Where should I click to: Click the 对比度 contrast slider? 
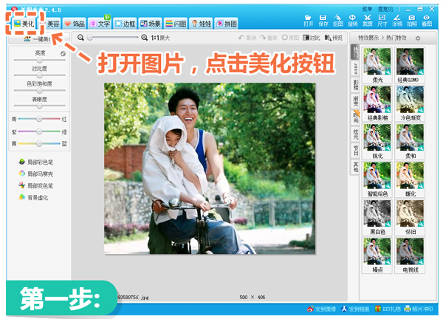(x=39, y=75)
